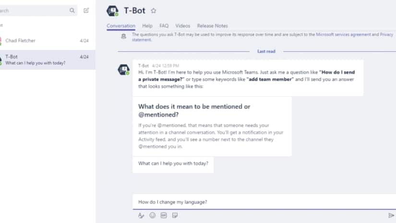Send the message with arrow icon

click(391, 215)
